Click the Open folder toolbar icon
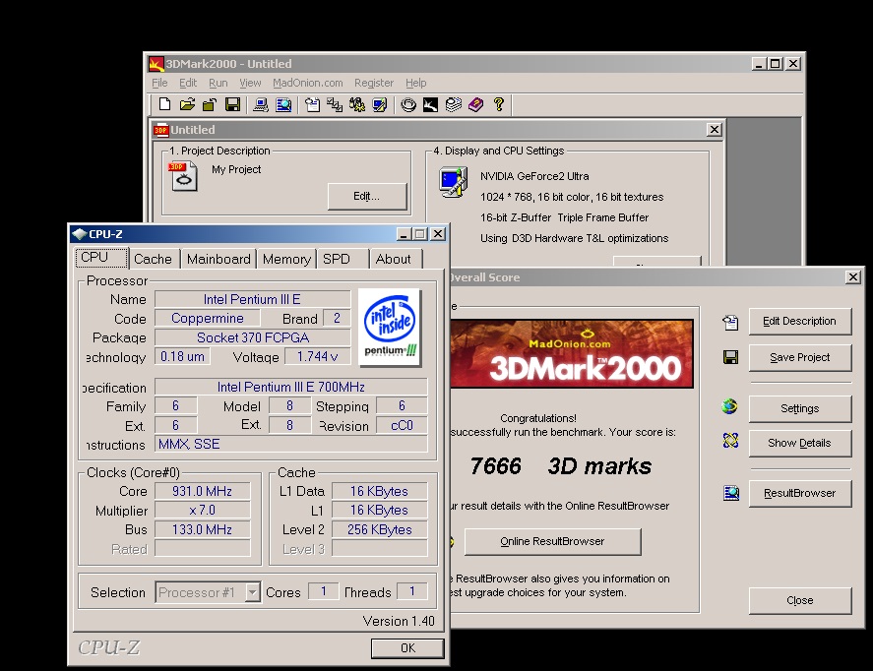This screenshot has width=873, height=671. pos(187,104)
